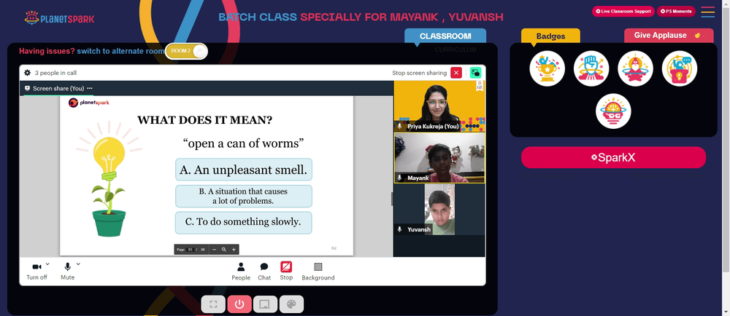Expand microphone options chevron
This screenshot has height=316, width=730.
pyautogui.click(x=78, y=264)
